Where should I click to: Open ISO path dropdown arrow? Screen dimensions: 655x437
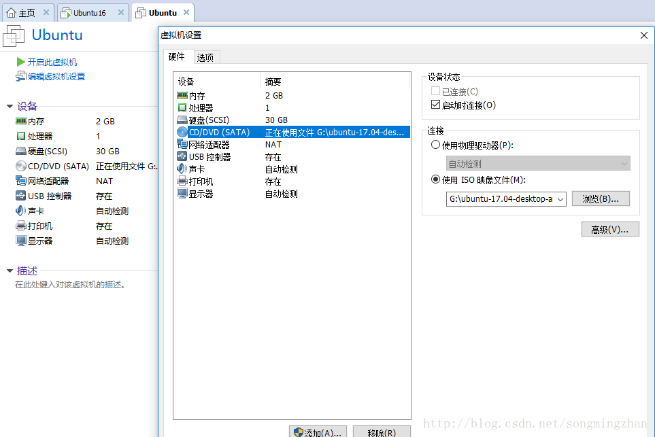tap(560, 200)
